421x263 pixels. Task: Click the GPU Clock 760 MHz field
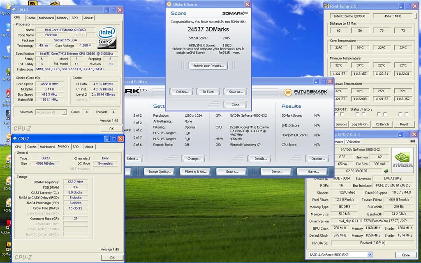pyautogui.click(x=340, y=228)
